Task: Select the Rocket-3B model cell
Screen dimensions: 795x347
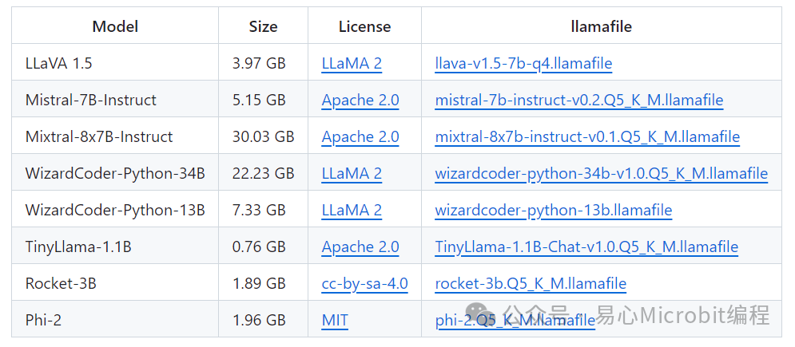Action: (x=116, y=282)
